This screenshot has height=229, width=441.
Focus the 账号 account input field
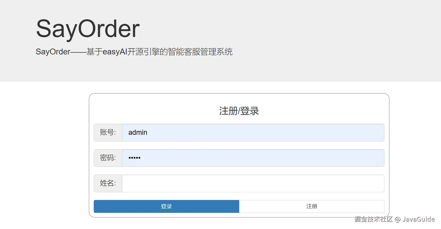tap(253, 132)
